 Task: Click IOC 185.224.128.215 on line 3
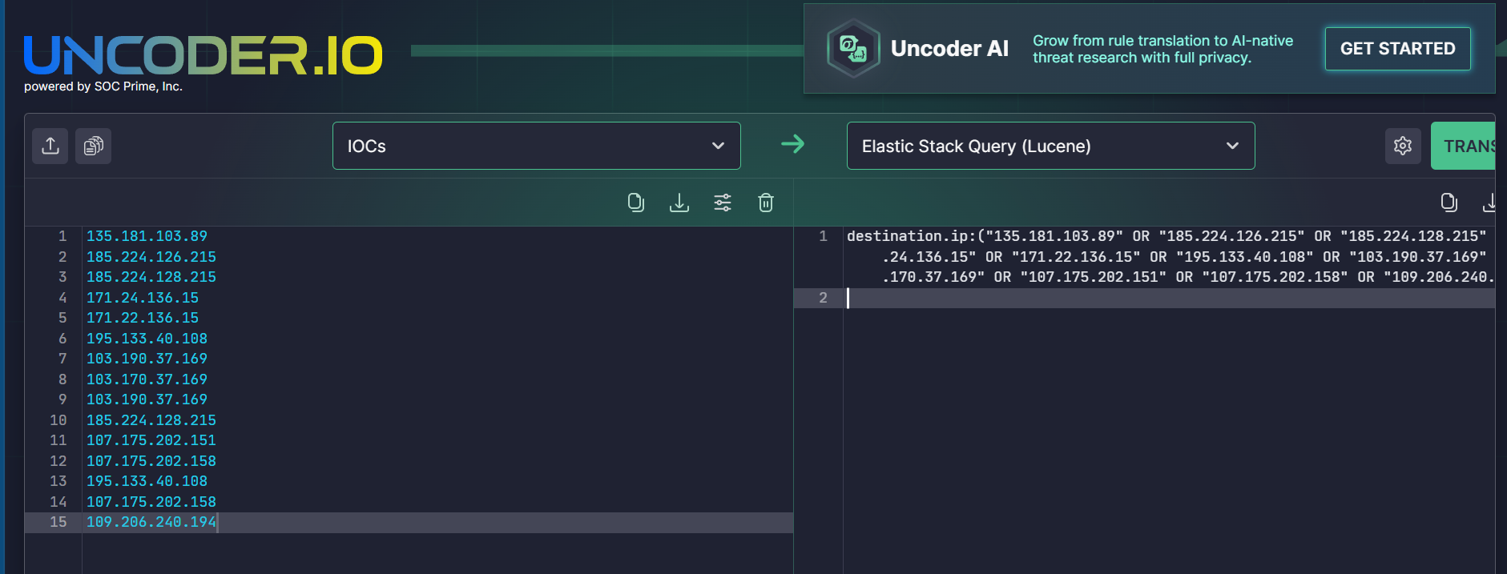[151, 277]
